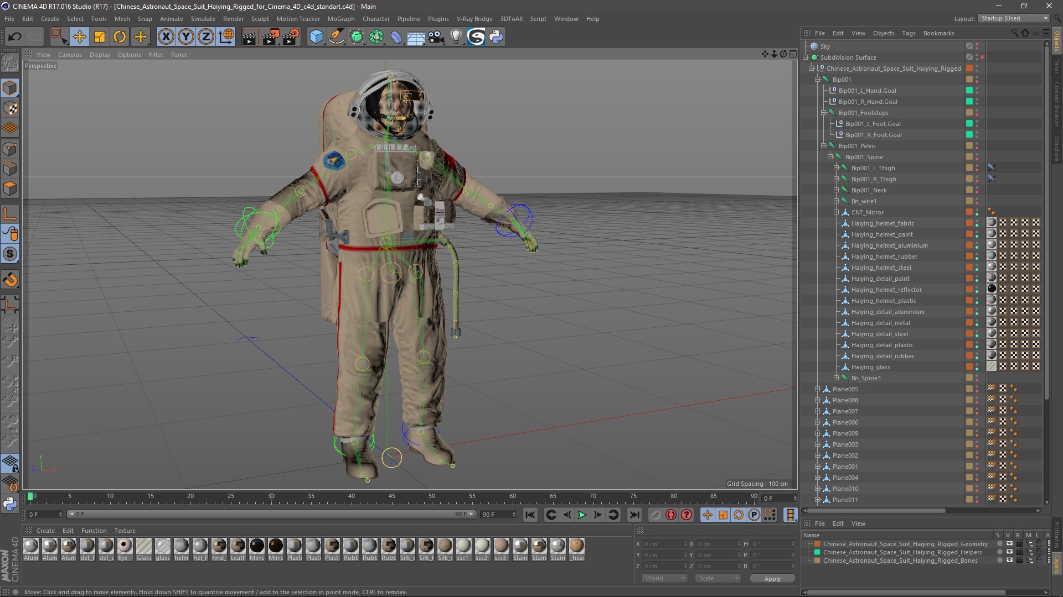Open the Simulate menu

tap(203, 19)
